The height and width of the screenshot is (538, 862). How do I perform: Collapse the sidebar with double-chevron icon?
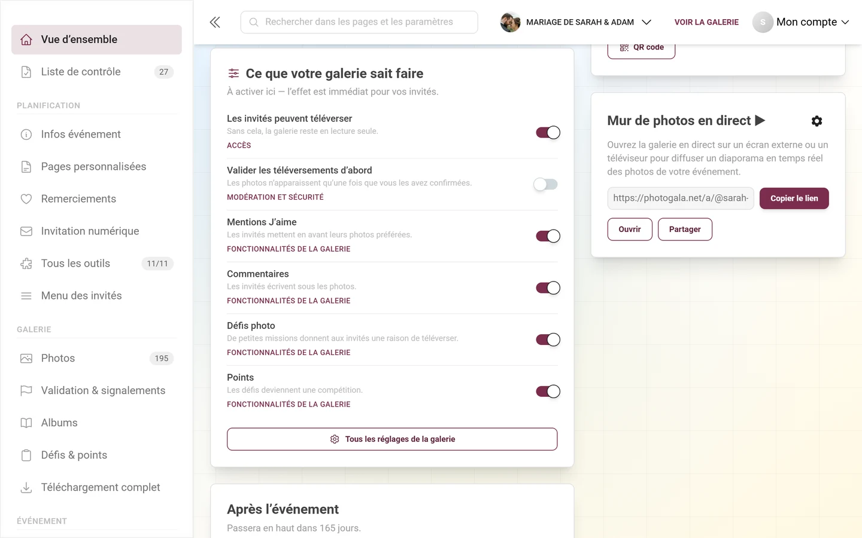point(215,22)
